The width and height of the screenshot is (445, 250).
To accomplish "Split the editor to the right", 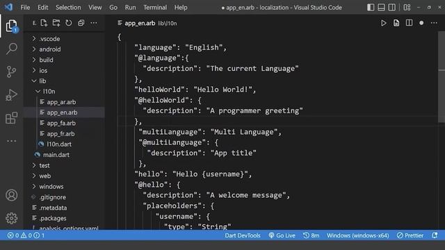I will [x=409, y=23].
